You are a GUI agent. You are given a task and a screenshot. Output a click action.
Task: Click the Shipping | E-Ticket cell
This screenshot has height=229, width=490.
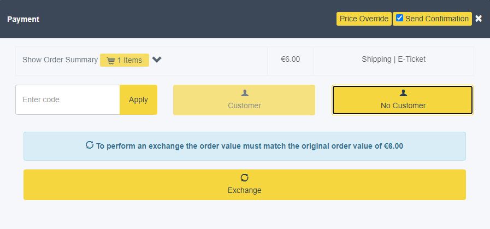(393, 60)
